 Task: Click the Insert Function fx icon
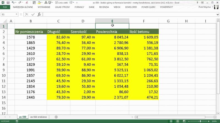click(39, 14)
